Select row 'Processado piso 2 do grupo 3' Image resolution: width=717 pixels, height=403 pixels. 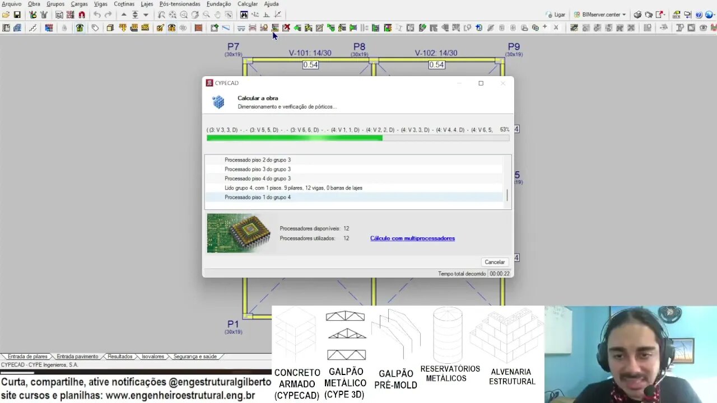353,160
